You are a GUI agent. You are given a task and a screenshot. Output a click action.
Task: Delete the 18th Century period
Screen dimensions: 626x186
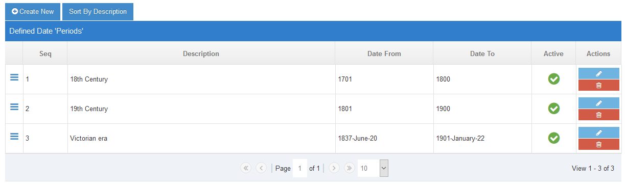click(598, 85)
